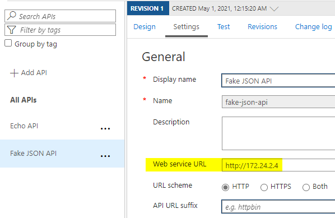
Task: Click the Name field fake-json-api
Action: coord(278,102)
